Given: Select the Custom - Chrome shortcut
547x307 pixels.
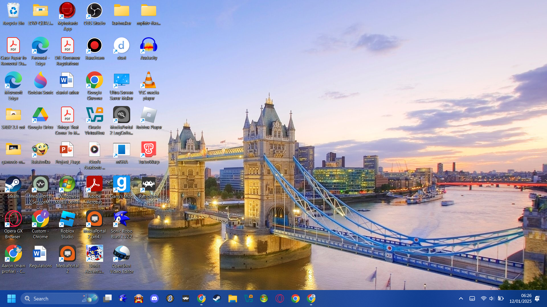Looking at the screenshot, I should point(40,219).
